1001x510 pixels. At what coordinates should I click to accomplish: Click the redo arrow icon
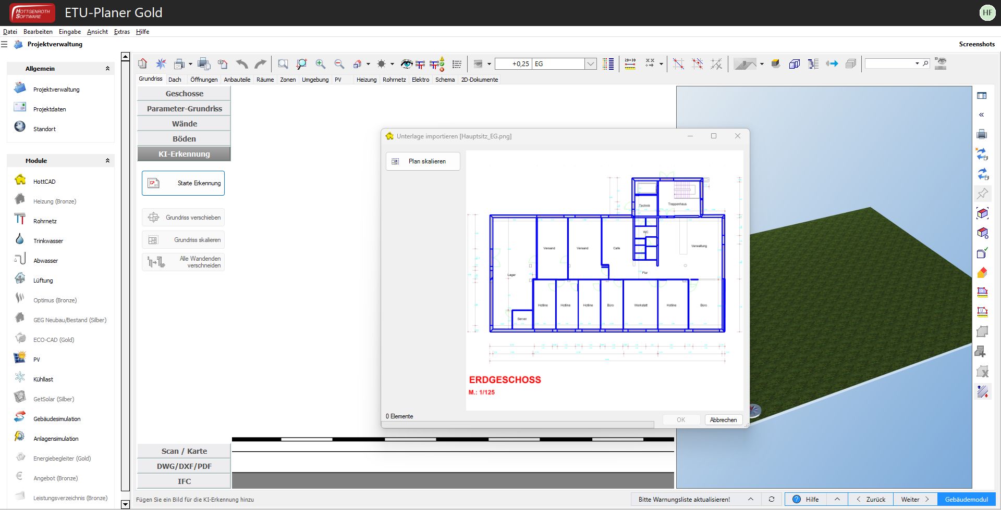pos(260,64)
